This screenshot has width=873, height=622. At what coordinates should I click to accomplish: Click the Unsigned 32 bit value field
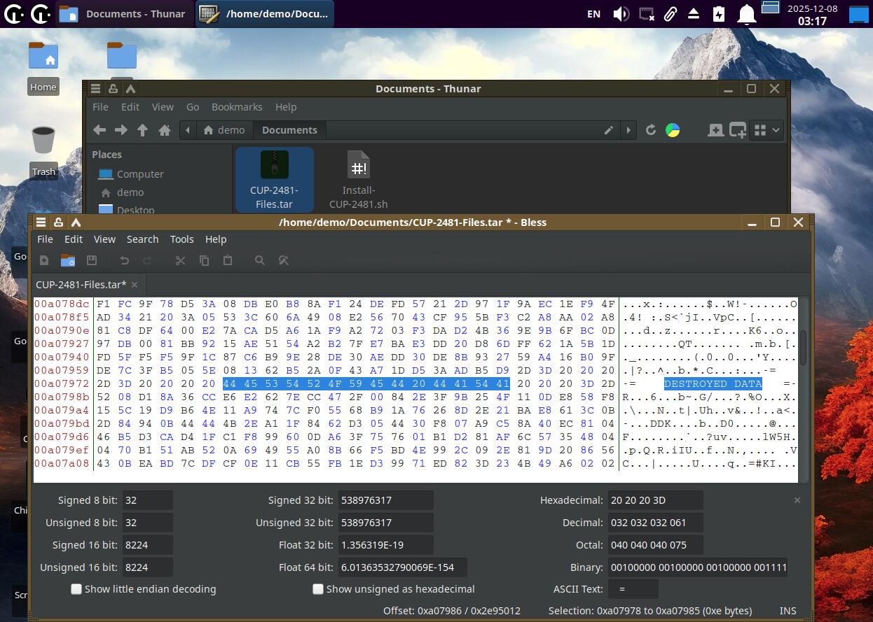[385, 523]
